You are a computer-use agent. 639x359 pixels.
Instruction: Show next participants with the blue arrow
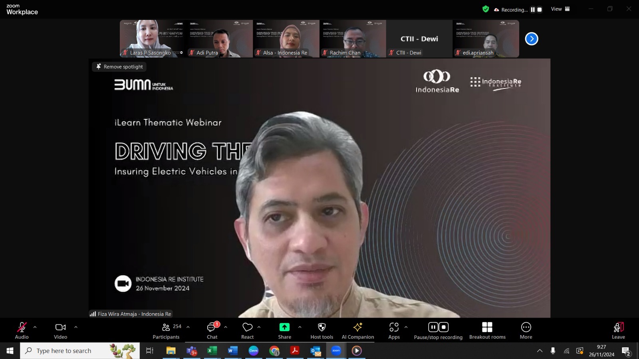(532, 39)
